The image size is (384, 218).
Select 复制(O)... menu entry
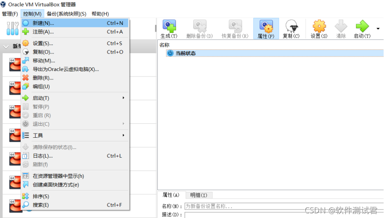[x=75, y=52]
